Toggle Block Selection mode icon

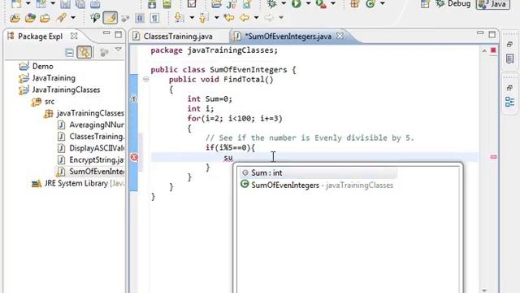click(140, 18)
